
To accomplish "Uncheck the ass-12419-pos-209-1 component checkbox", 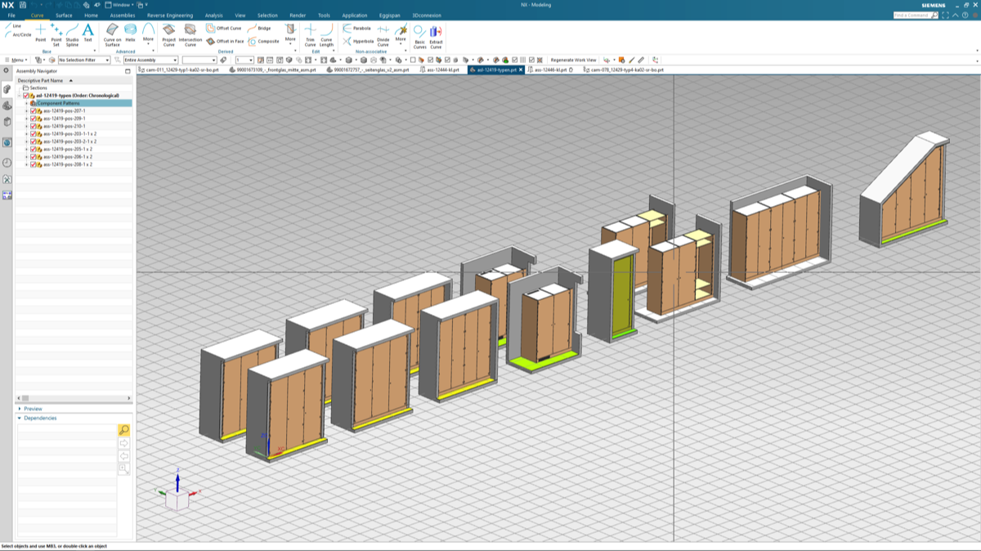I will tap(33, 119).
